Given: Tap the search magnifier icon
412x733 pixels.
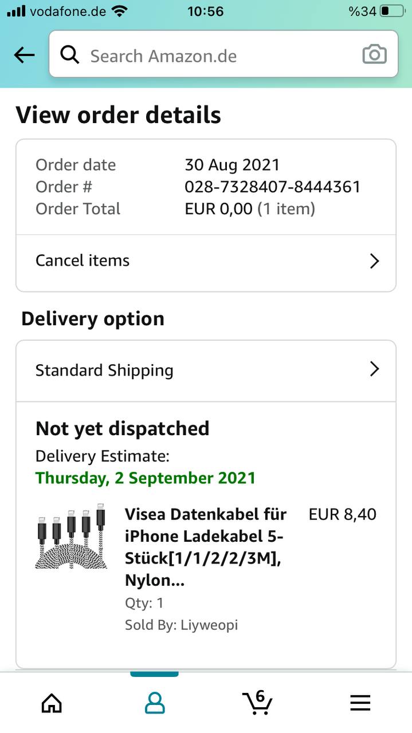Looking at the screenshot, I should click(70, 56).
